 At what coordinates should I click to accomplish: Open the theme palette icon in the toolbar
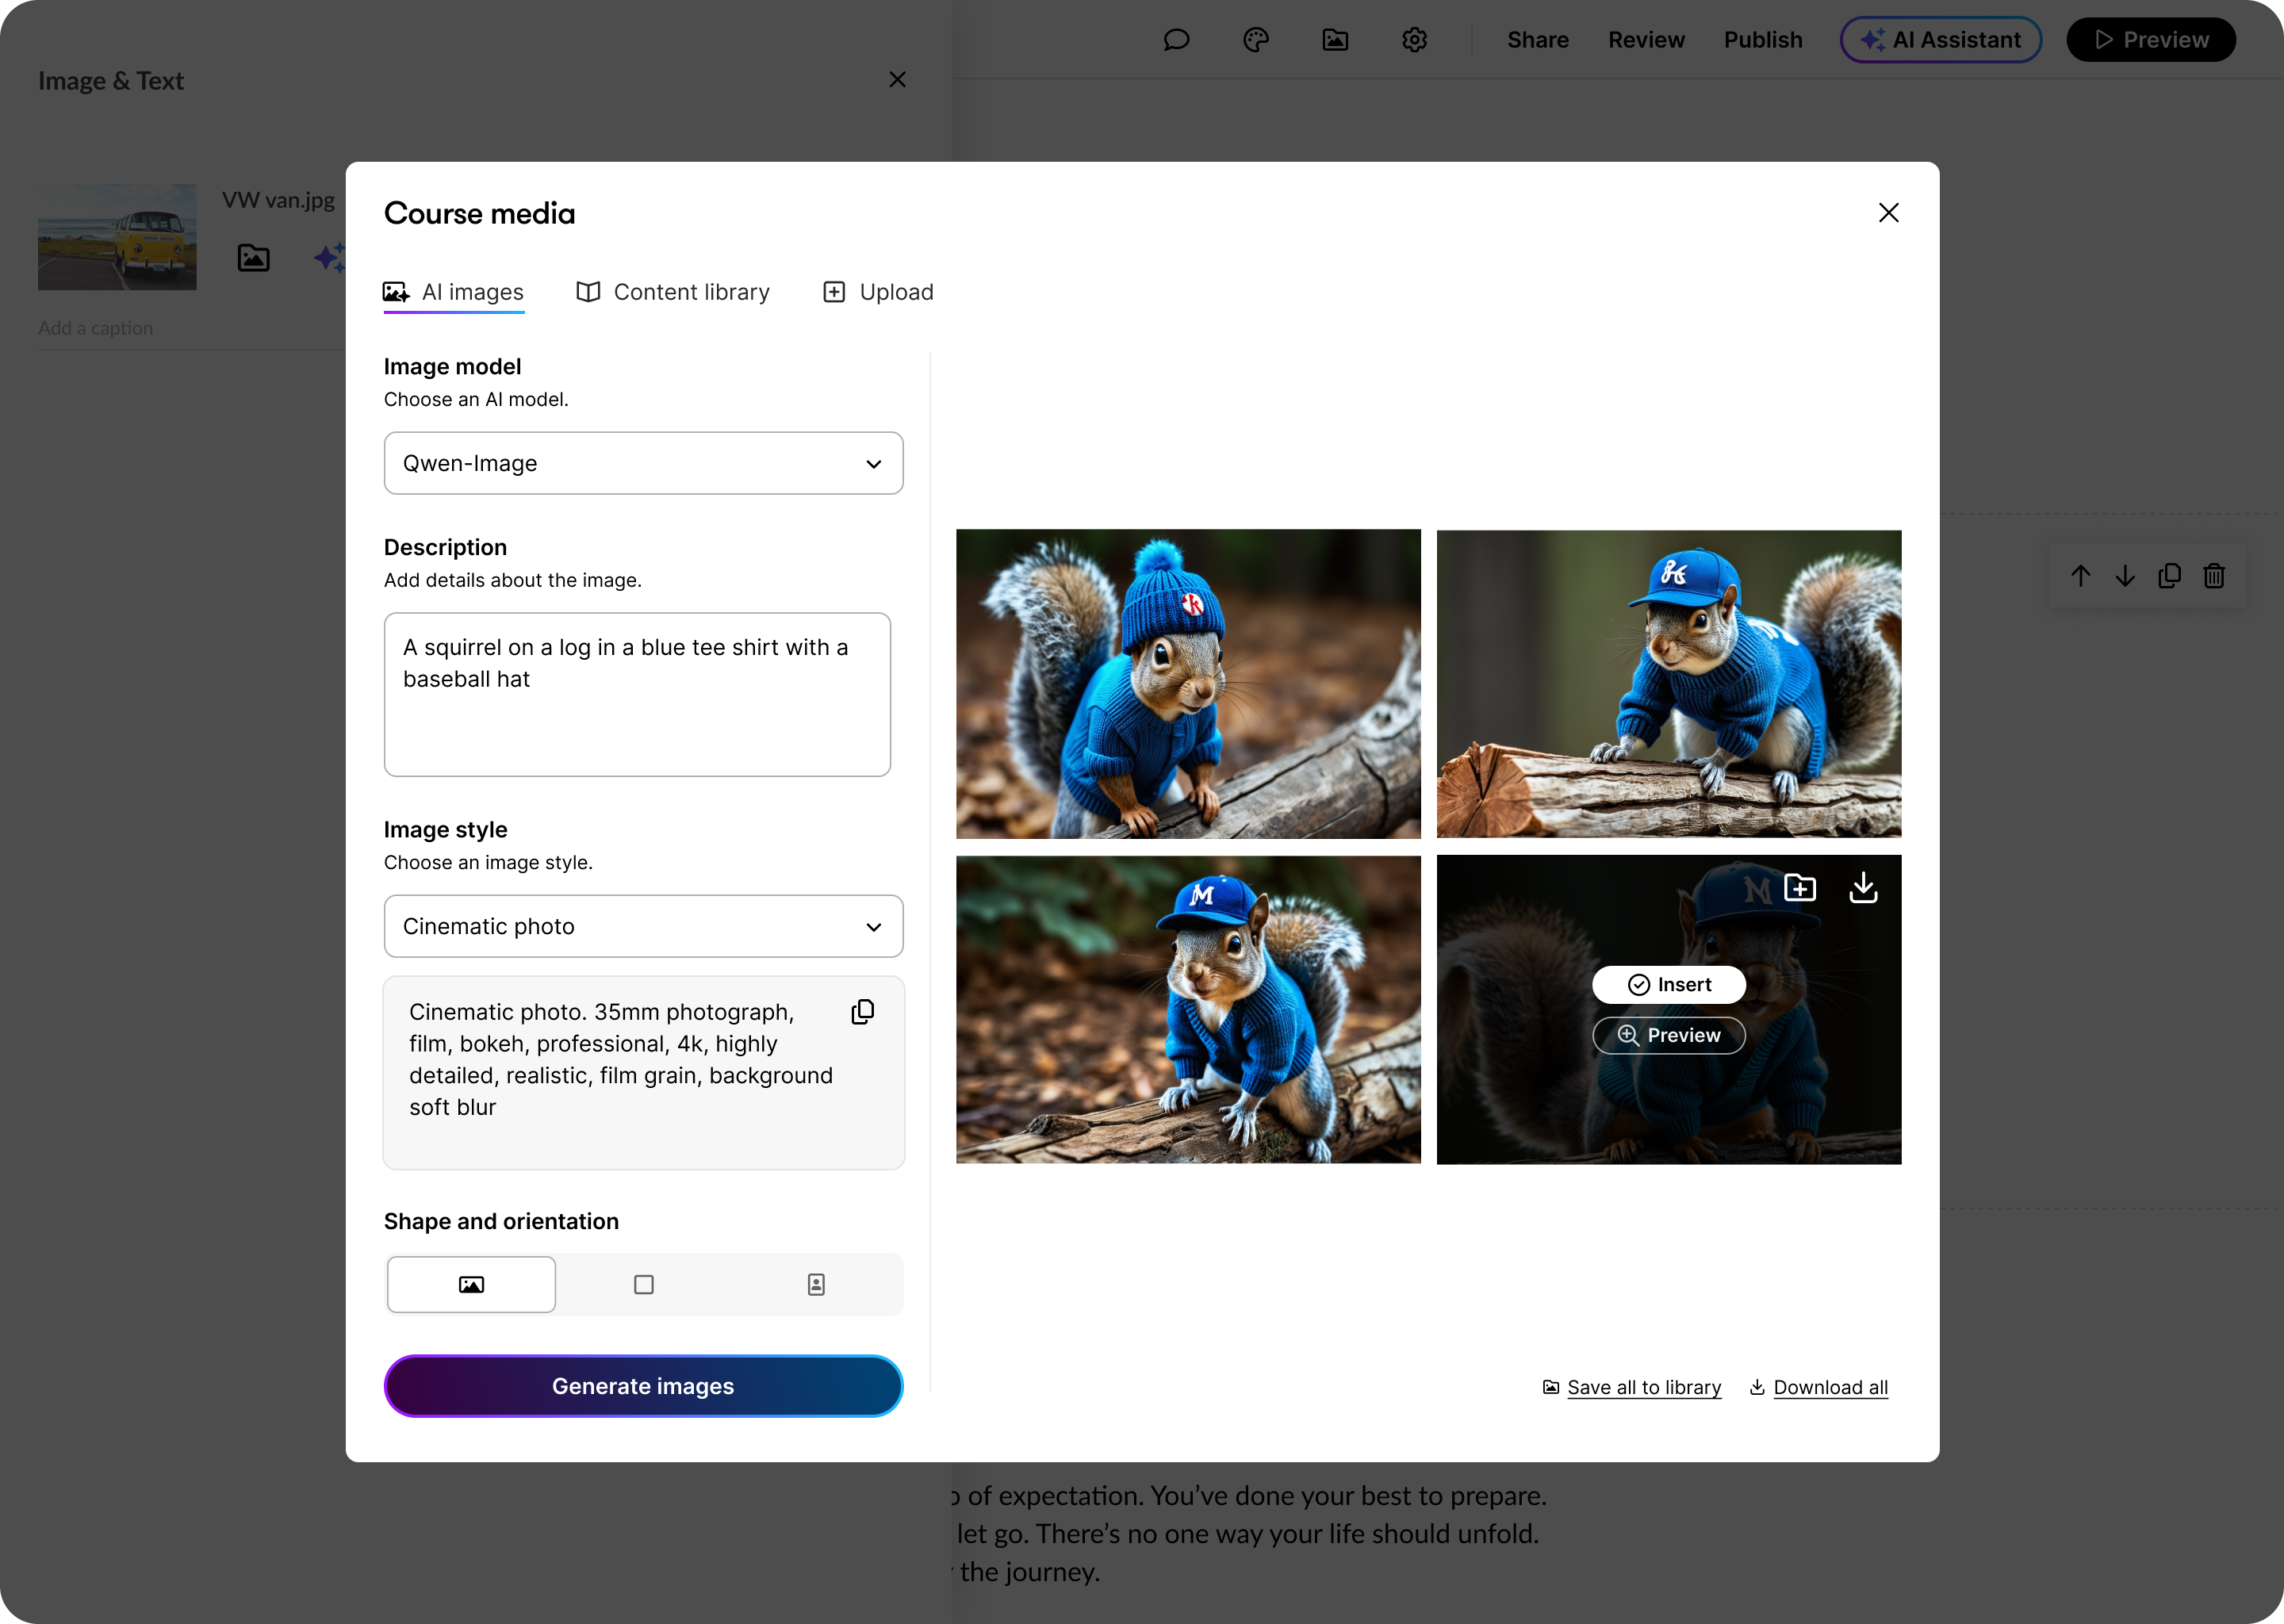coord(1256,40)
